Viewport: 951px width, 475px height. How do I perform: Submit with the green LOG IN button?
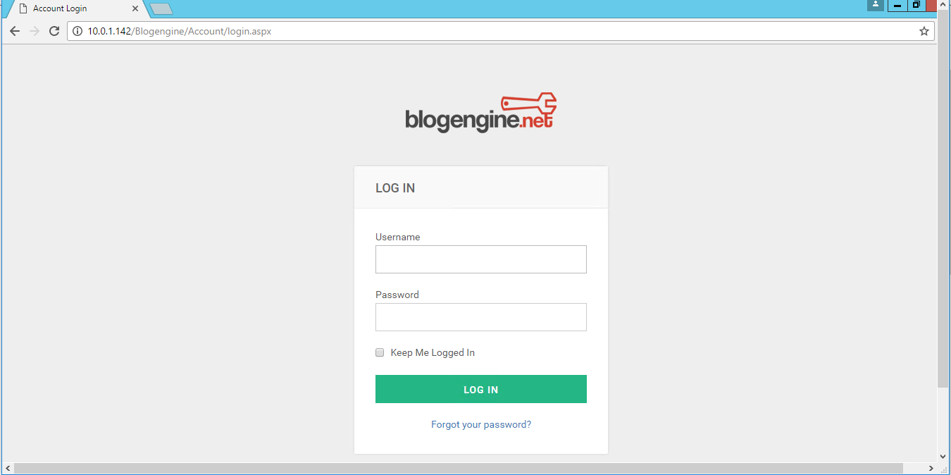[x=481, y=389]
